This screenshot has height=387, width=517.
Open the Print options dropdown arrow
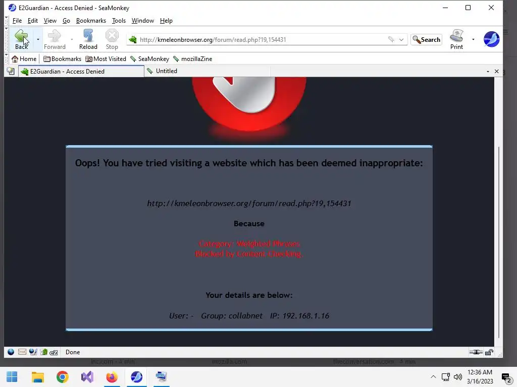tap(473, 39)
